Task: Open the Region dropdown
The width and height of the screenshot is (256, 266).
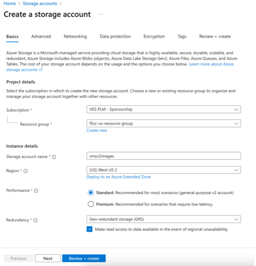Action: pos(163,170)
